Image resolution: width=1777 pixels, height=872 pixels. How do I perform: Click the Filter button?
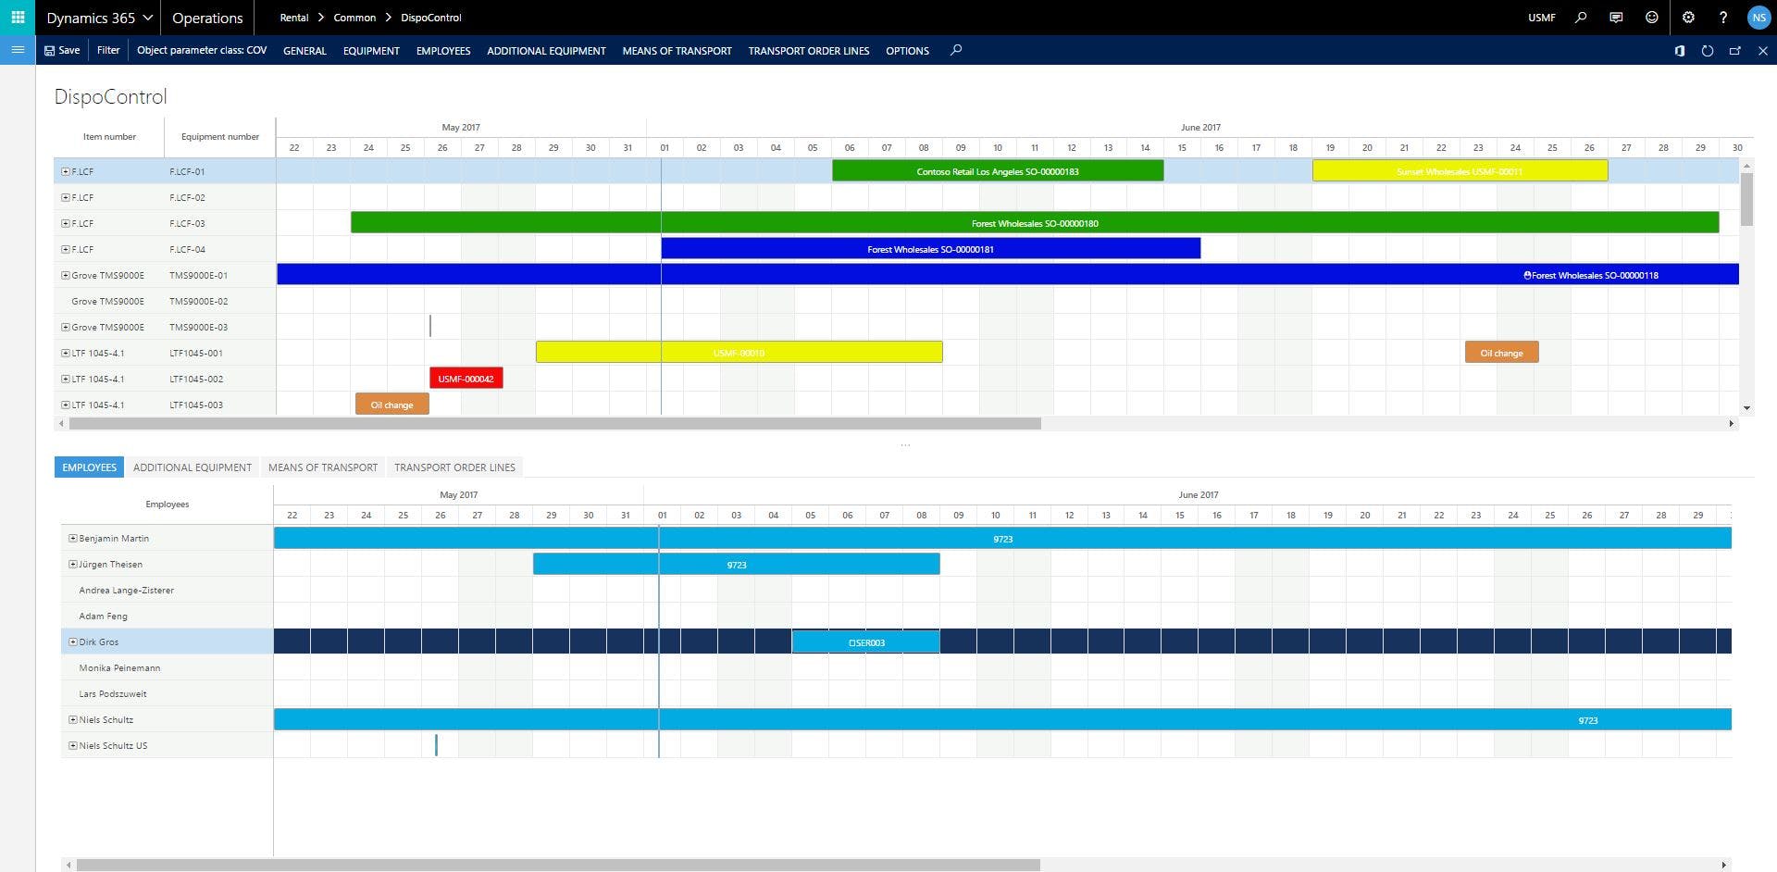108,50
